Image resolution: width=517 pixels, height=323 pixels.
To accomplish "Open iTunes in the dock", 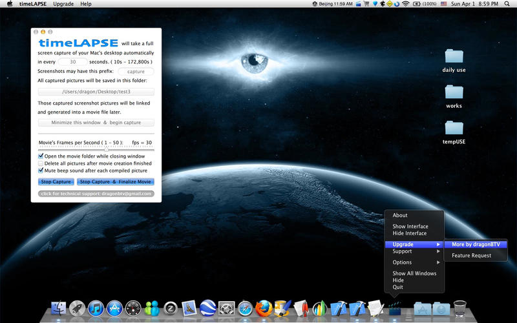I will coord(96,309).
